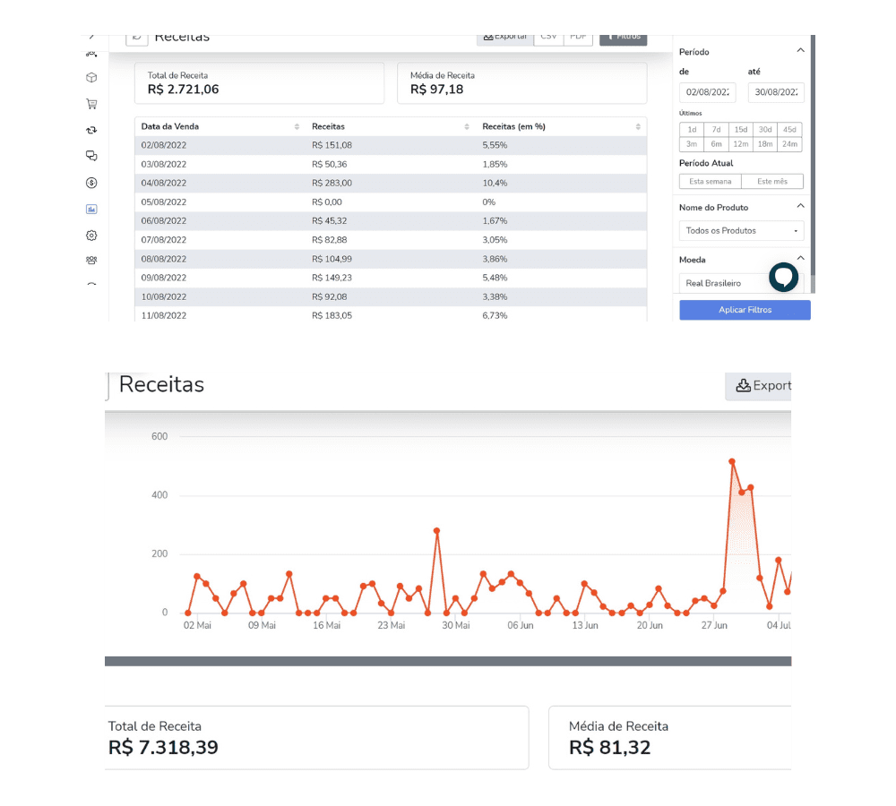Image resolution: width=896 pixels, height=806 pixels.
Task: Select the bar chart reports icon
Action: pos(91,209)
